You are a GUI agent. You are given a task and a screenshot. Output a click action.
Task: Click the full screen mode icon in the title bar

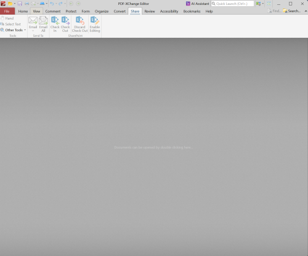269,4
